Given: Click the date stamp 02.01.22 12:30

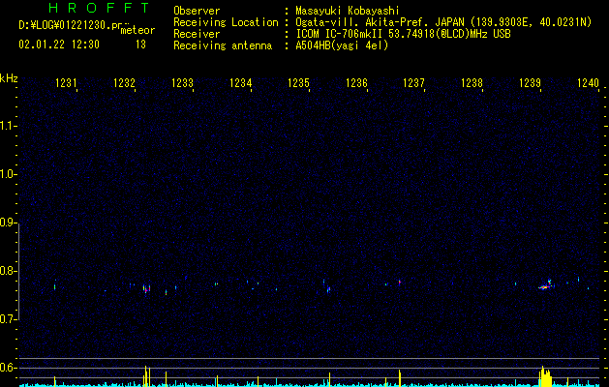Looking at the screenshot, I should click(59, 45).
